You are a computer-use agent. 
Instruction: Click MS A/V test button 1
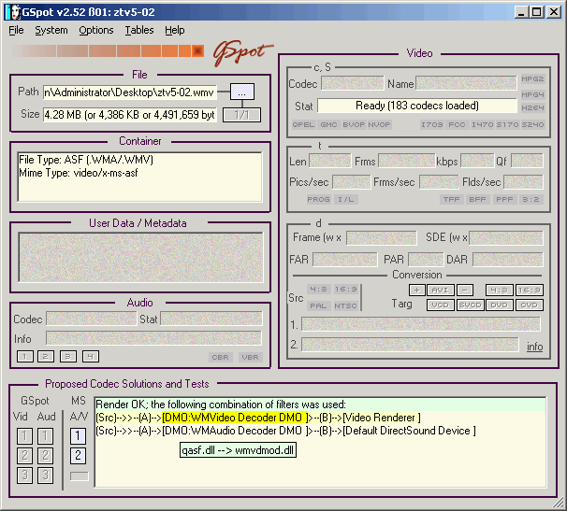[78, 436]
